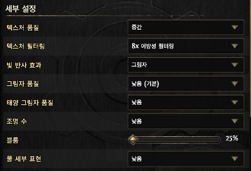The height and width of the screenshot is (171, 251).
Task: Click the arrow icon on 텍스처 필터링 dropdown
Action: [x=235, y=46]
